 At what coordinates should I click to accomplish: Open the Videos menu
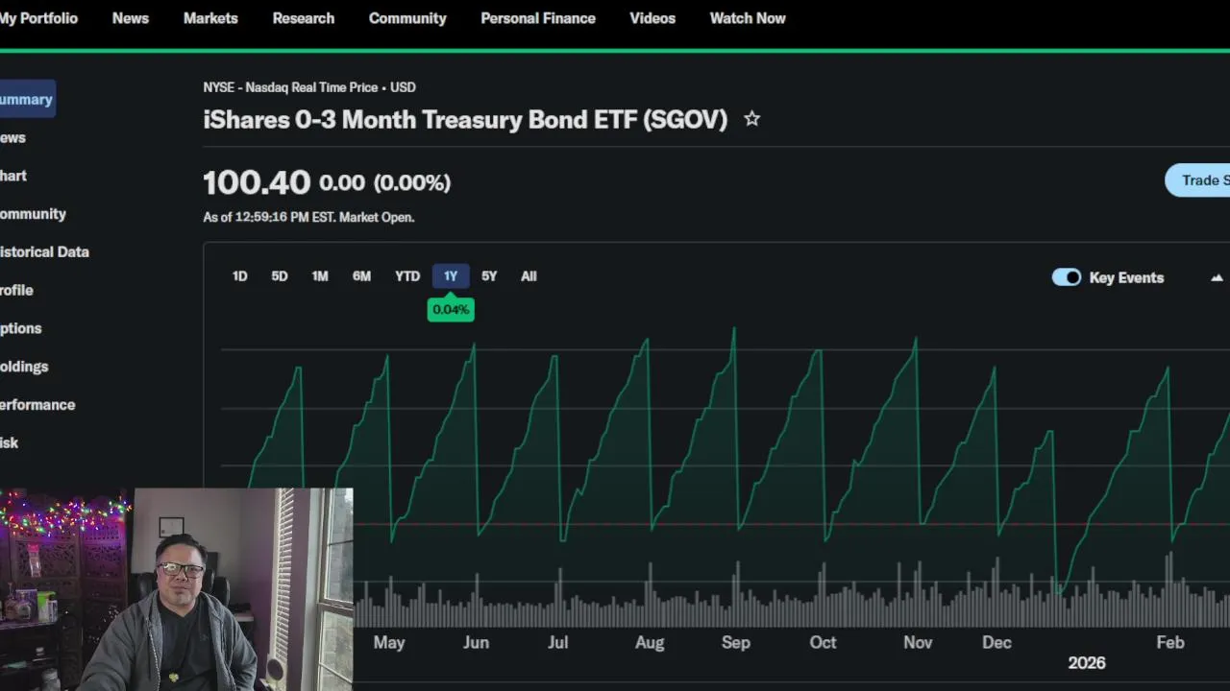[x=652, y=18]
